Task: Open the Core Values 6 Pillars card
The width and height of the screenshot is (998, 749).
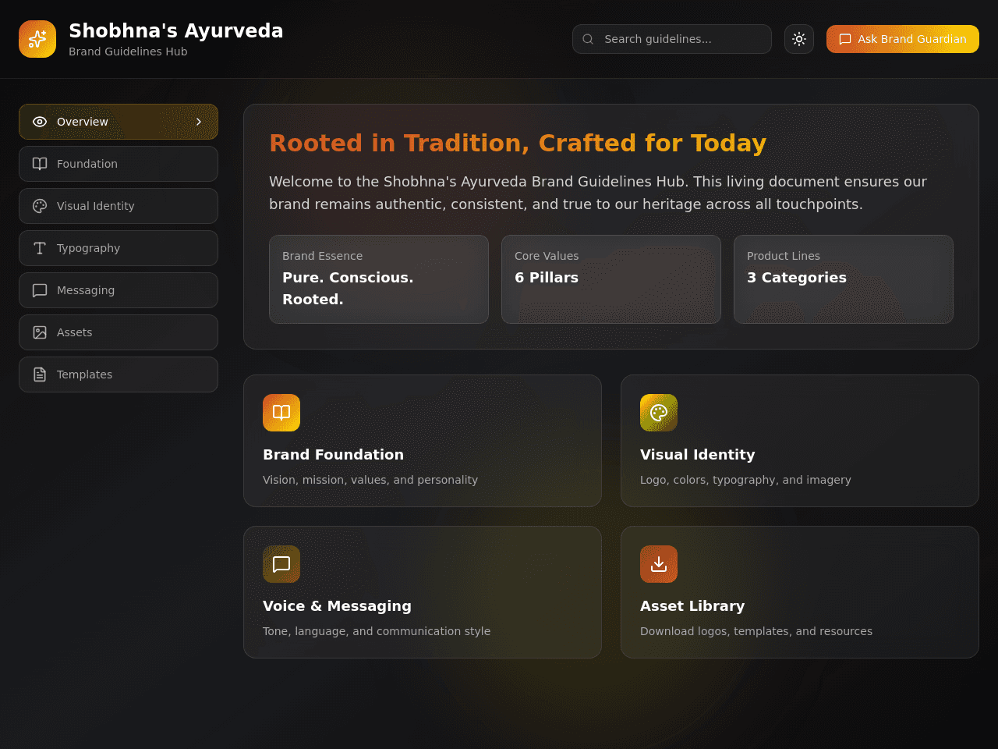Action: pyautogui.click(x=611, y=279)
